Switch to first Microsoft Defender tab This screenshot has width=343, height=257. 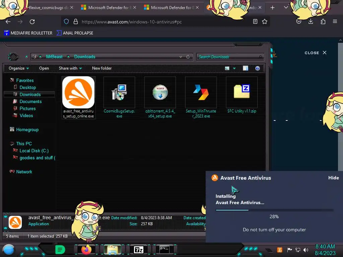point(109,7)
